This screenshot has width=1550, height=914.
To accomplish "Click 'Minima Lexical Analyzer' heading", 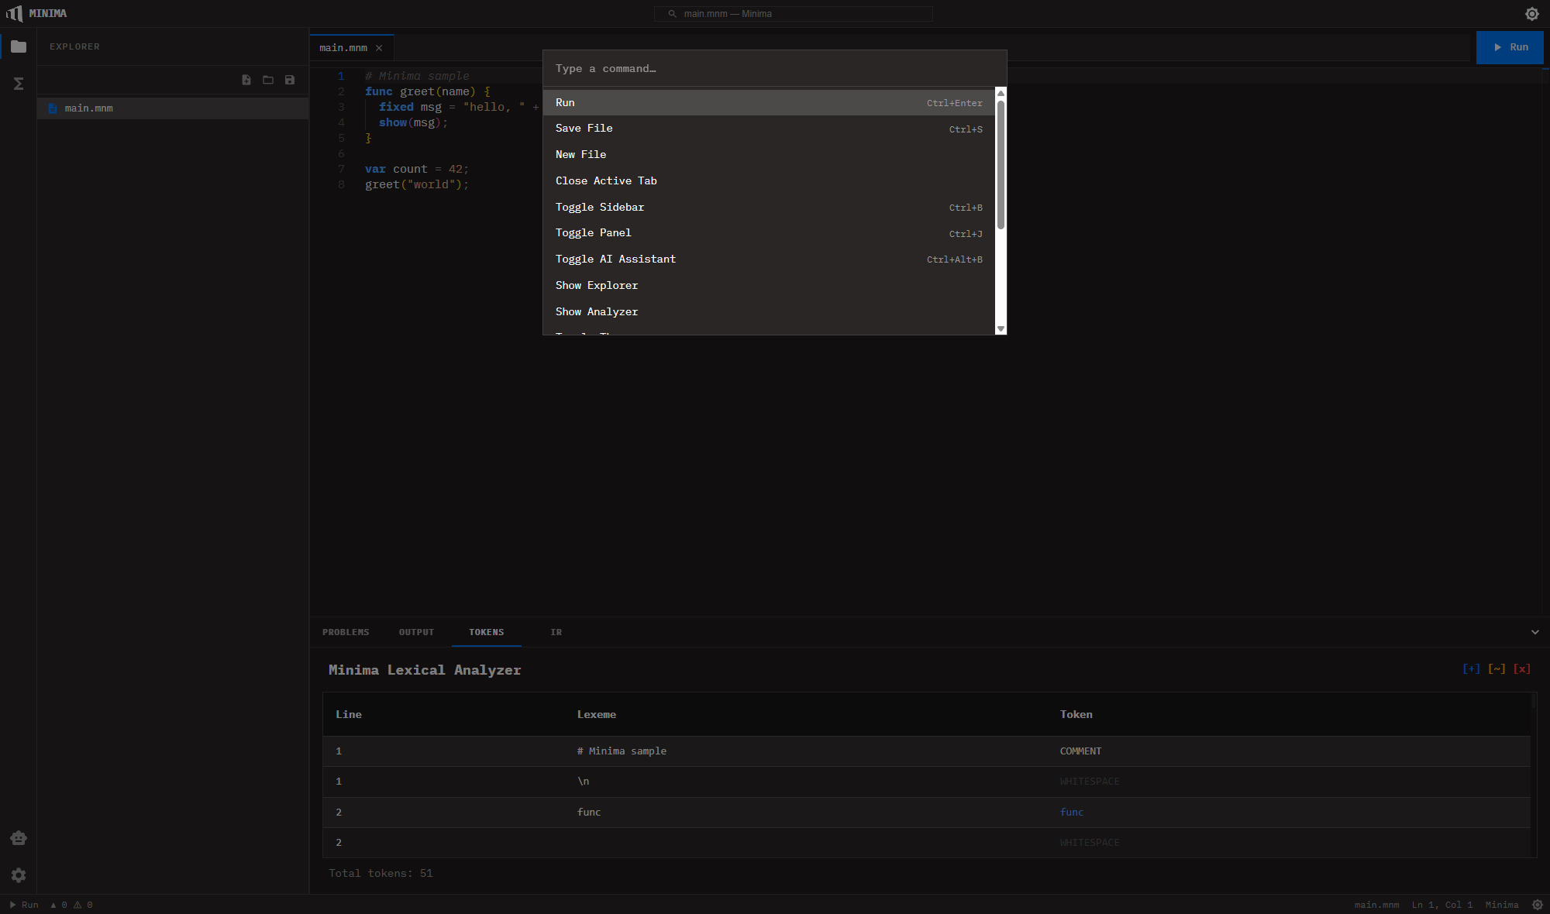I will point(425,670).
